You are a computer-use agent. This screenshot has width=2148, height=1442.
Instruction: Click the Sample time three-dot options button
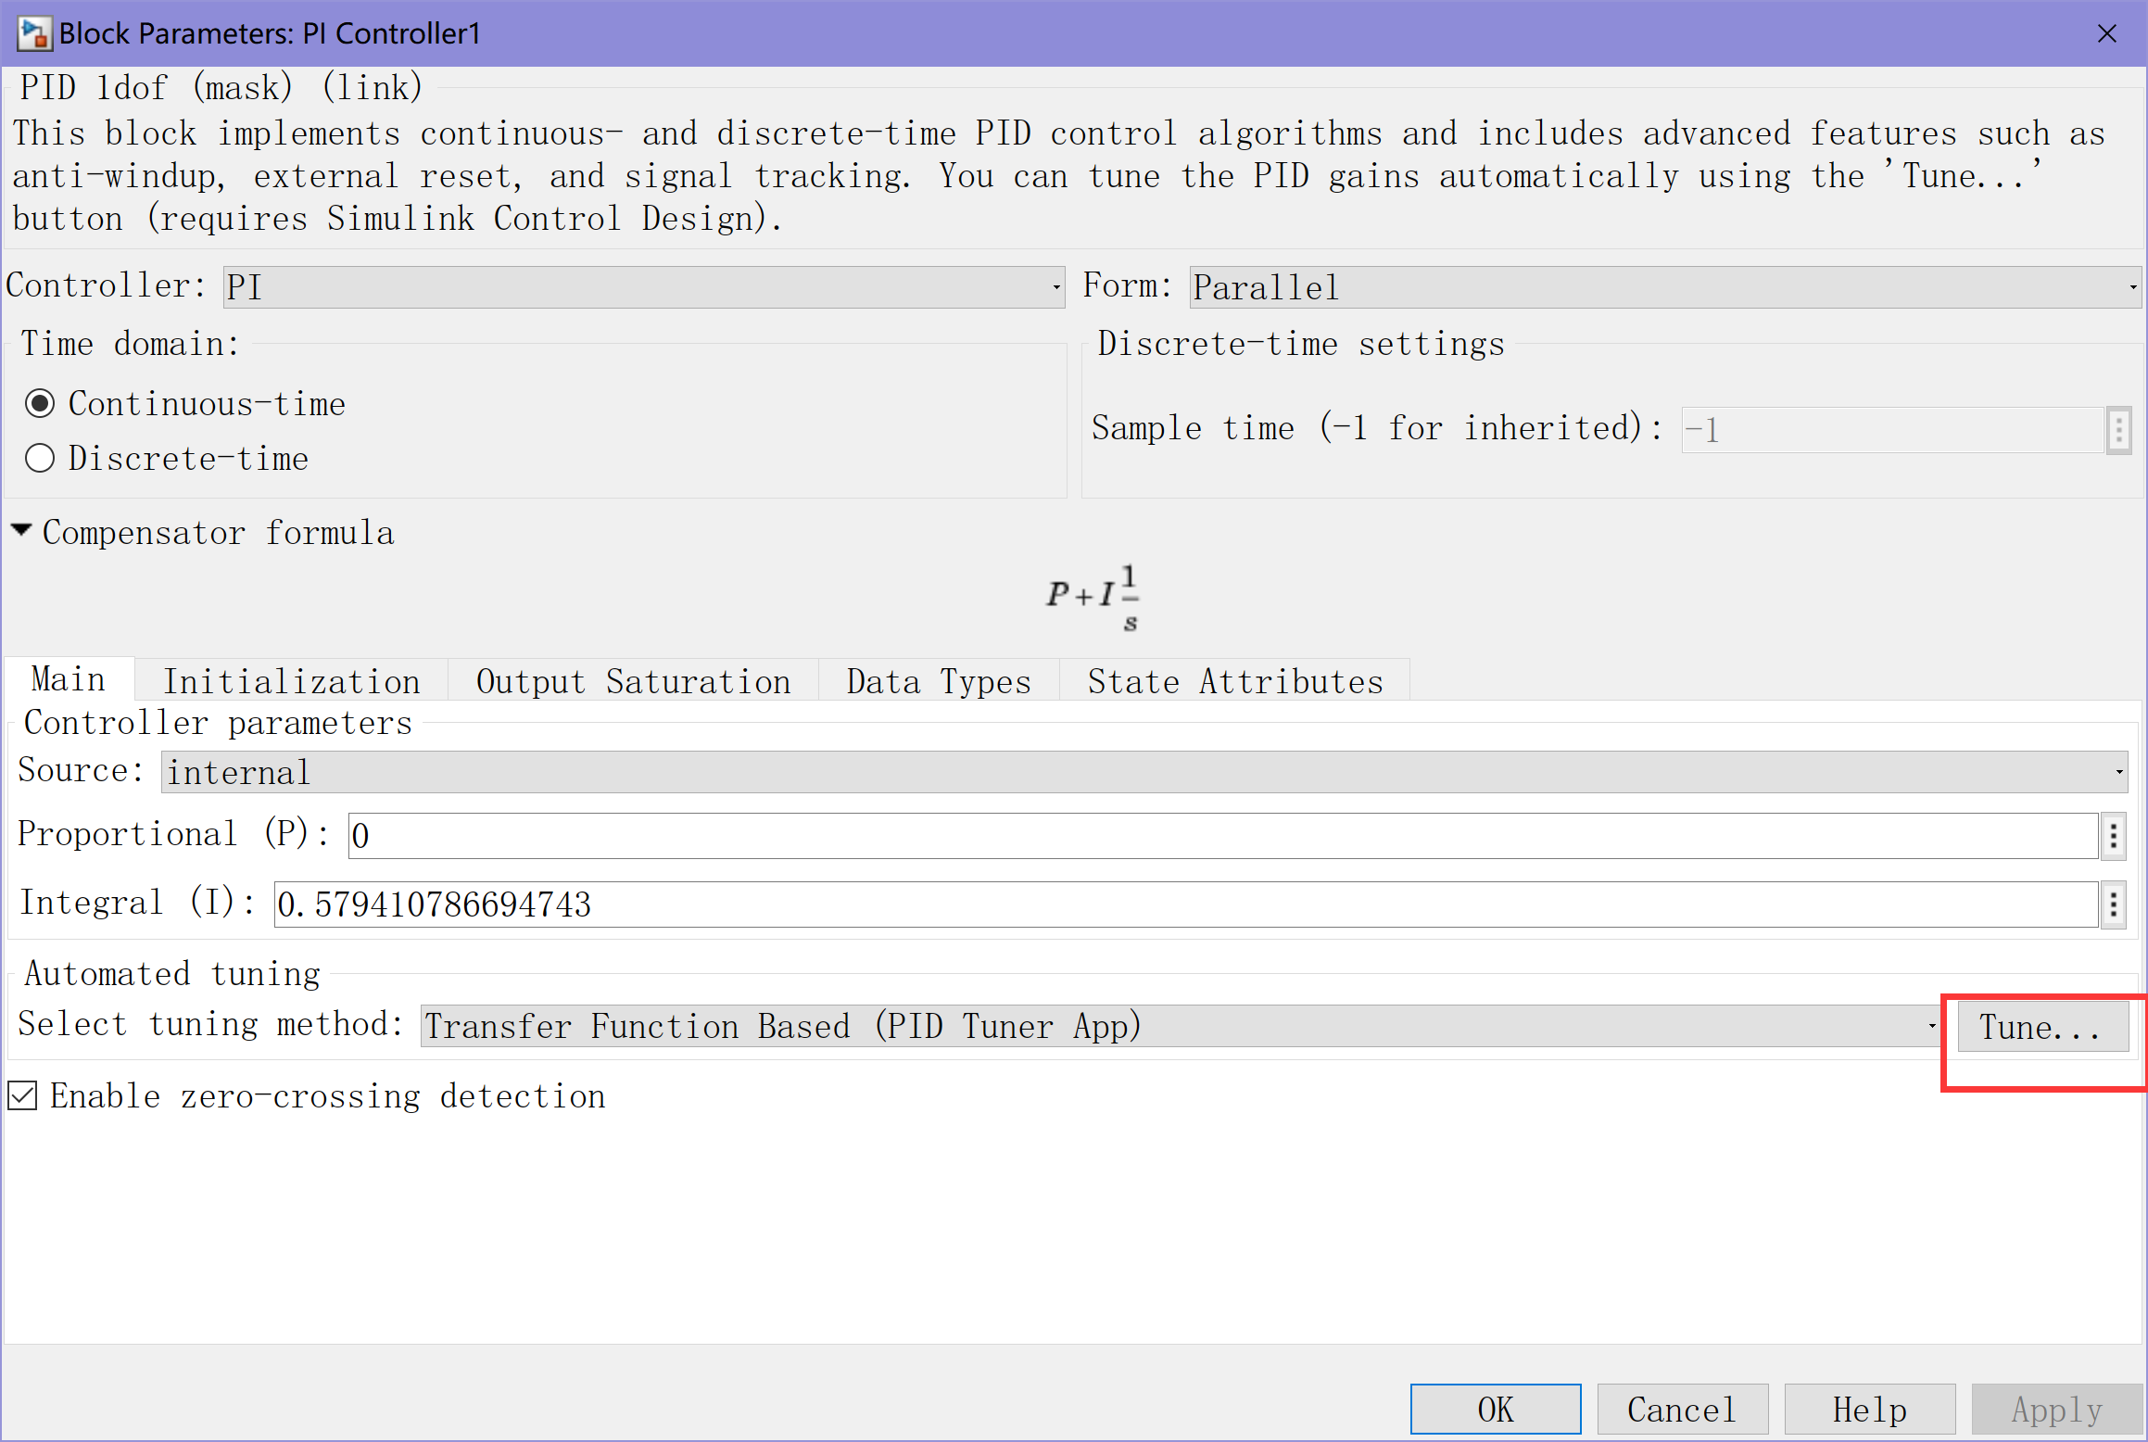(2118, 430)
